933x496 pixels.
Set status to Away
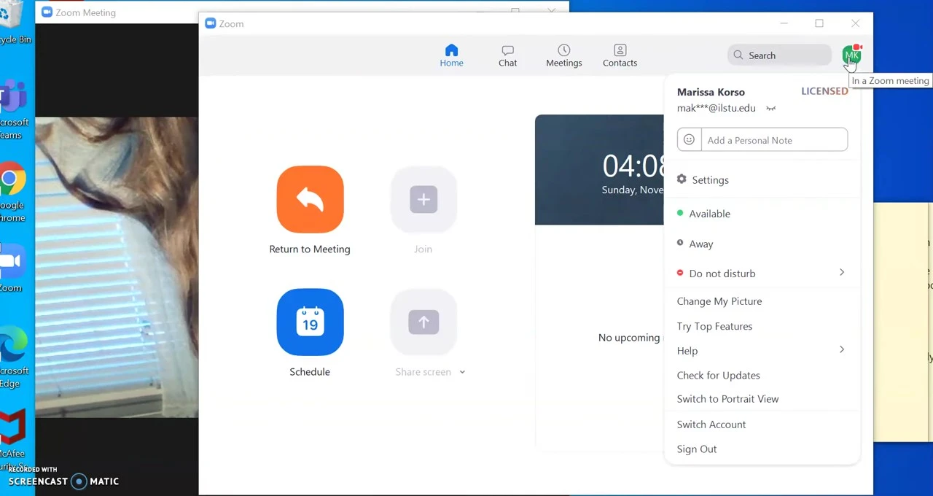click(x=700, y=244)
